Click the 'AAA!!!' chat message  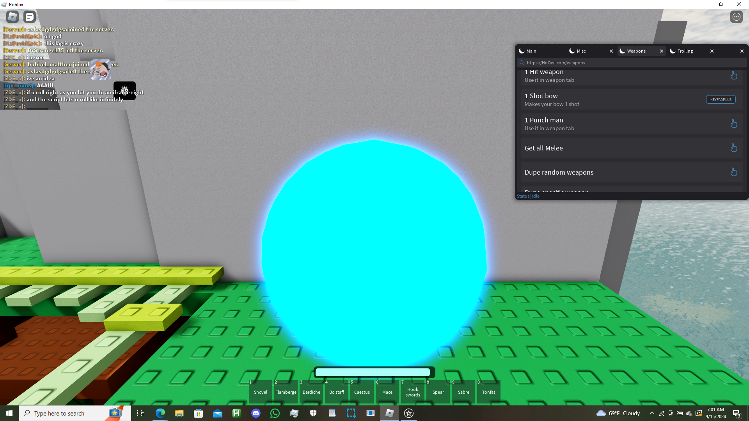(x=45, y=85)
